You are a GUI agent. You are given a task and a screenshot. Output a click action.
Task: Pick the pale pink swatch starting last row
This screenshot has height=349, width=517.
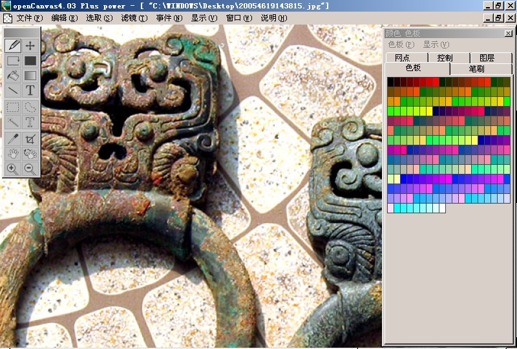[390, 208]
